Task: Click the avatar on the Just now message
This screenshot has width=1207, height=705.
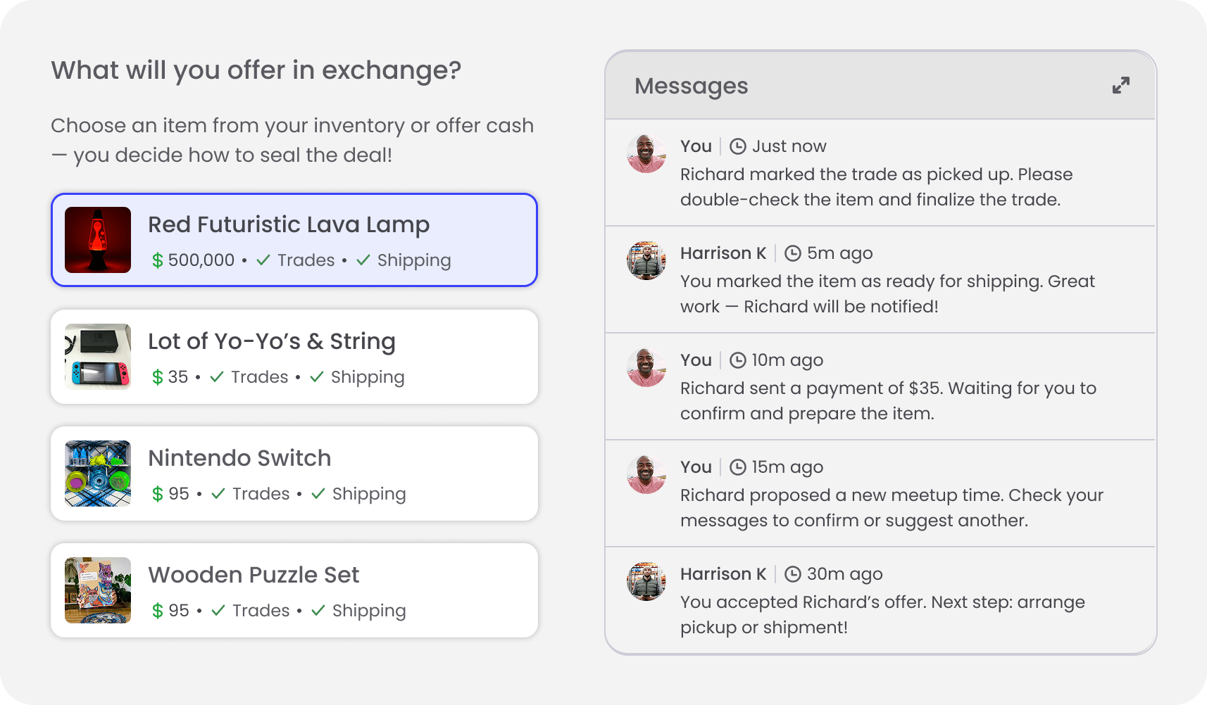Action: [x=646, y=153]
